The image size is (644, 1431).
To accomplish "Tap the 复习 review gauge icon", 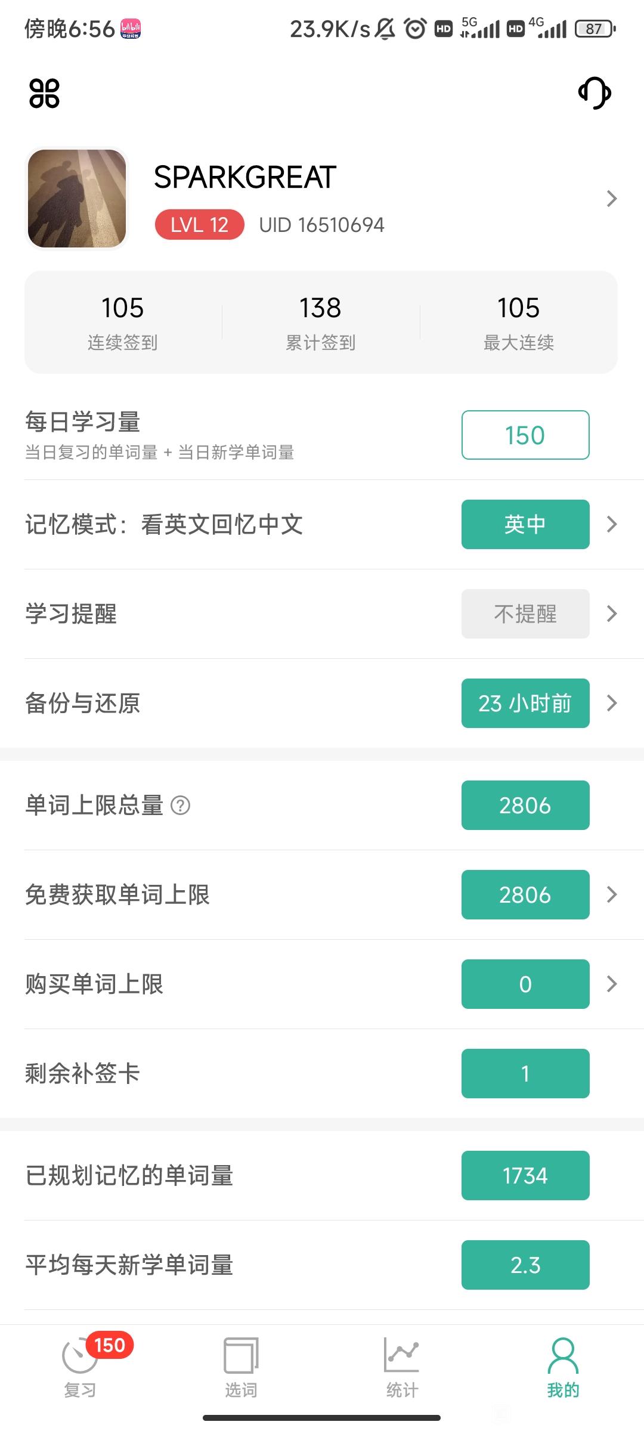I will coord(80,1356).
